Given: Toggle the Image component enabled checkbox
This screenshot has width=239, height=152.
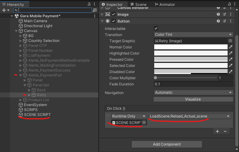Looking at the screenshot, I should [x=113, y=14].
